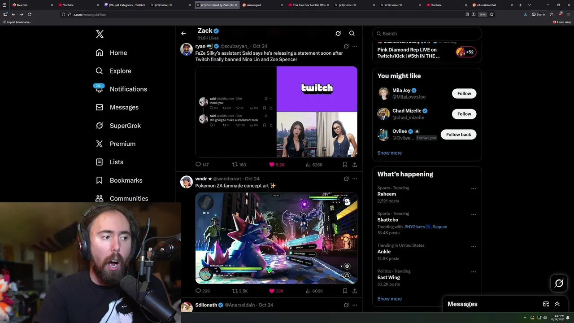Go to Home in X sidebar
This screenshot has height=323, width=574.
111,52
